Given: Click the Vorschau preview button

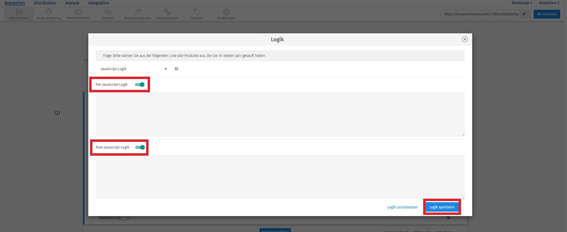Looking at the screenshot, I should pos(547,14).
